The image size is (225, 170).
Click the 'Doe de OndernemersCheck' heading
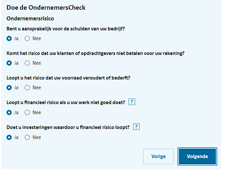(46, 7)
